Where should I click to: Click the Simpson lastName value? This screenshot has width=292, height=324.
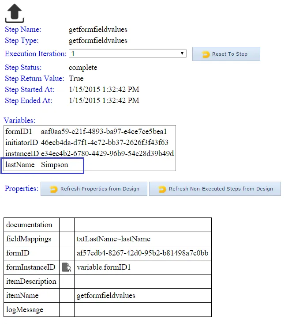[54, 165]
